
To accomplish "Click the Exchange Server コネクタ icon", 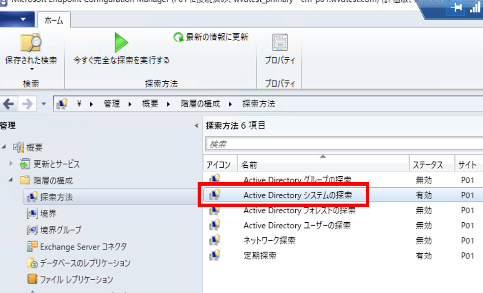I will 32,246.
